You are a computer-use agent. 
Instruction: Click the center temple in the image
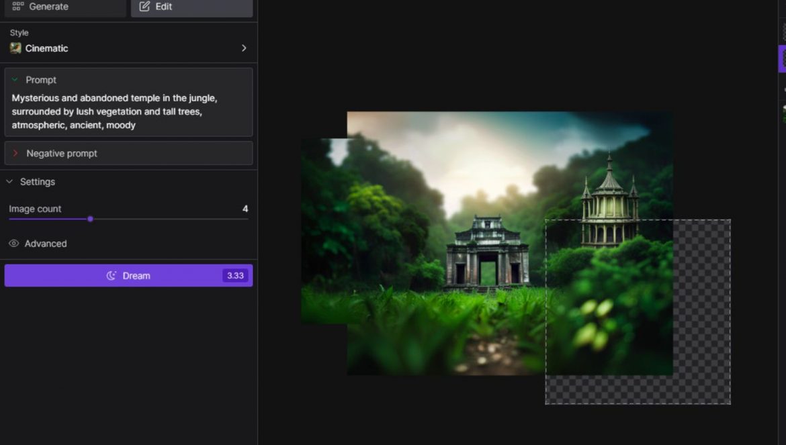click(x=487, y=253)
